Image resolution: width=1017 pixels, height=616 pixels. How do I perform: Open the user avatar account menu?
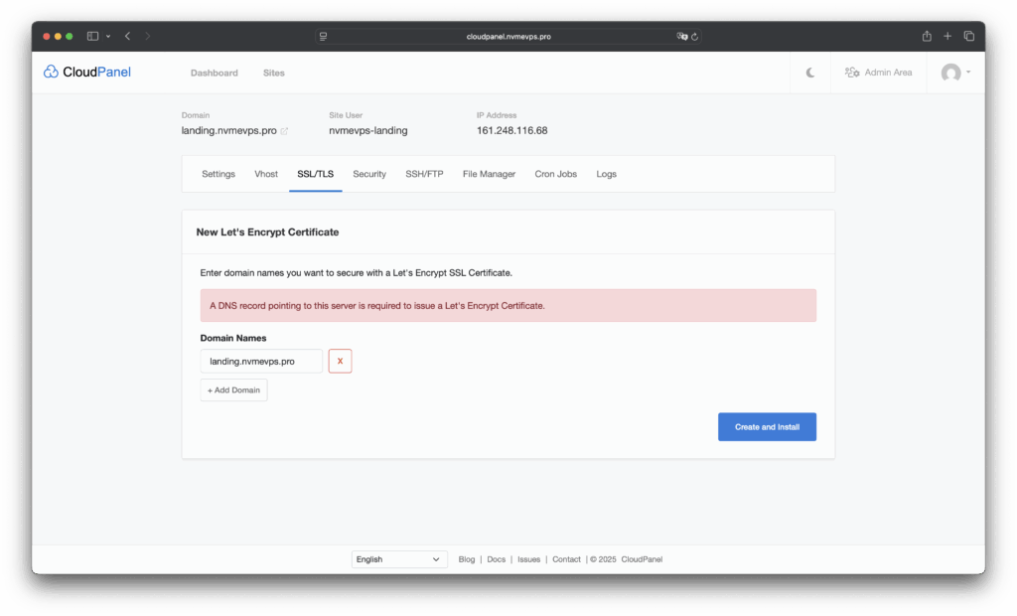click(x=955, y=73)
